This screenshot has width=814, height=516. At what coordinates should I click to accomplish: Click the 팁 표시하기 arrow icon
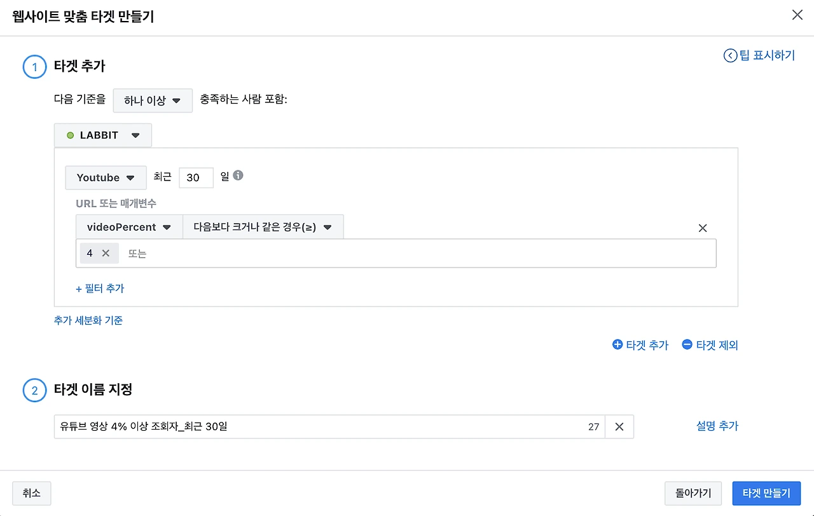click(x=730, y=55)
